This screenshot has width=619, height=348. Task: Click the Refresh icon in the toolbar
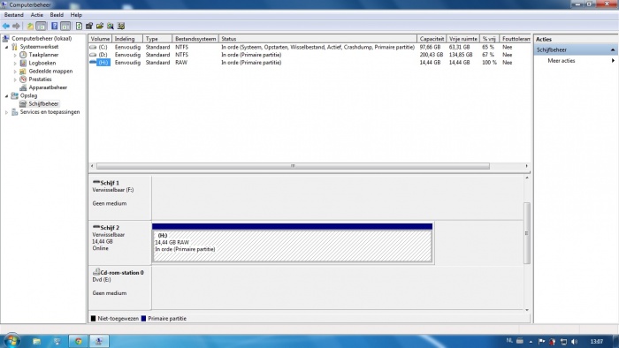click(79, 26)
